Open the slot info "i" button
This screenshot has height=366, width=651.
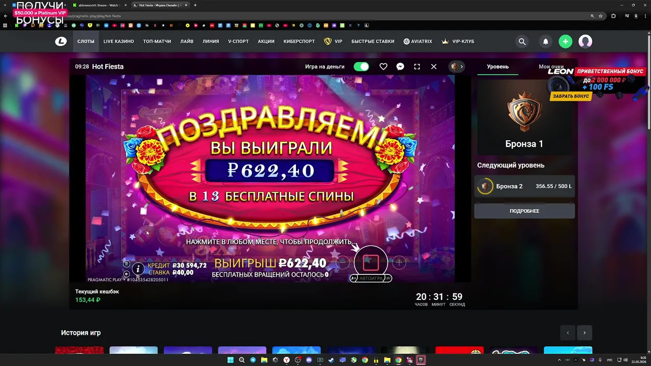pyautogui.click(x=138, y=269)
